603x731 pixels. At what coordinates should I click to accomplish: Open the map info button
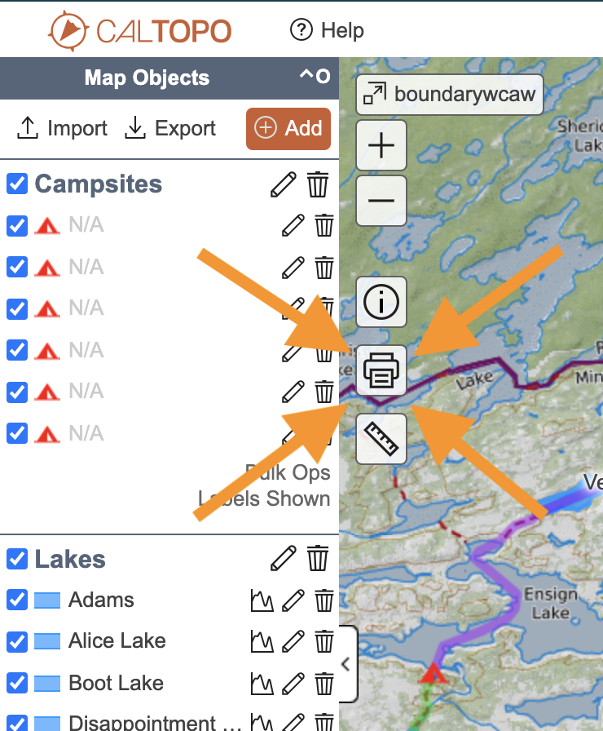pos(381,302)
